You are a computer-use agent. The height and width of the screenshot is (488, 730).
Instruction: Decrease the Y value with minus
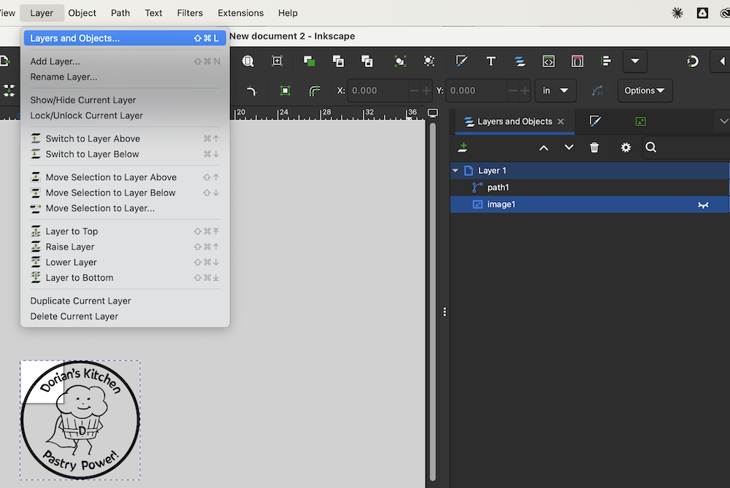click(512, 90)
